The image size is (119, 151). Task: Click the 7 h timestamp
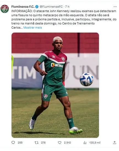pos(67,7)
